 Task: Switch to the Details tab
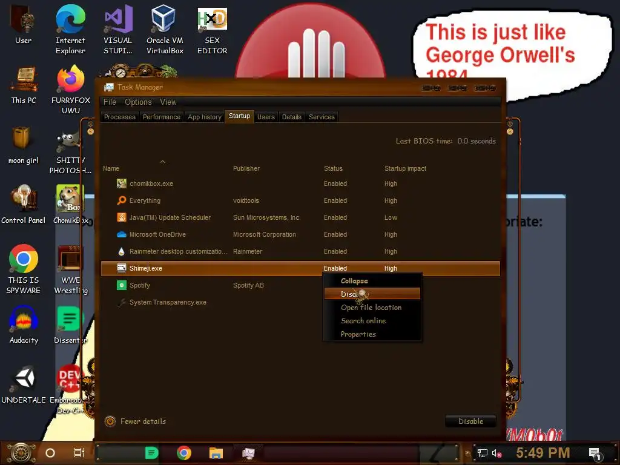pyautogui.click(x=291, y=117)
